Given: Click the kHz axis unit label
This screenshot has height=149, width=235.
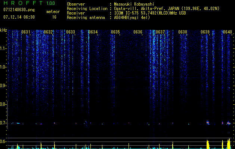Looking at the screenshot, I should point(3,30).
